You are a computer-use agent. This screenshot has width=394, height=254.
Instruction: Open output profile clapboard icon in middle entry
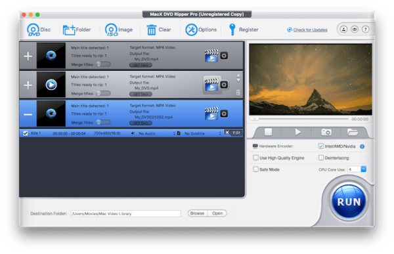(211, 85)
